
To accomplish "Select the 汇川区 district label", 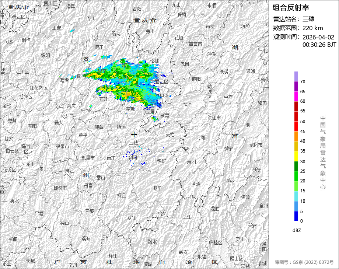I will click(x=22, y=71).
